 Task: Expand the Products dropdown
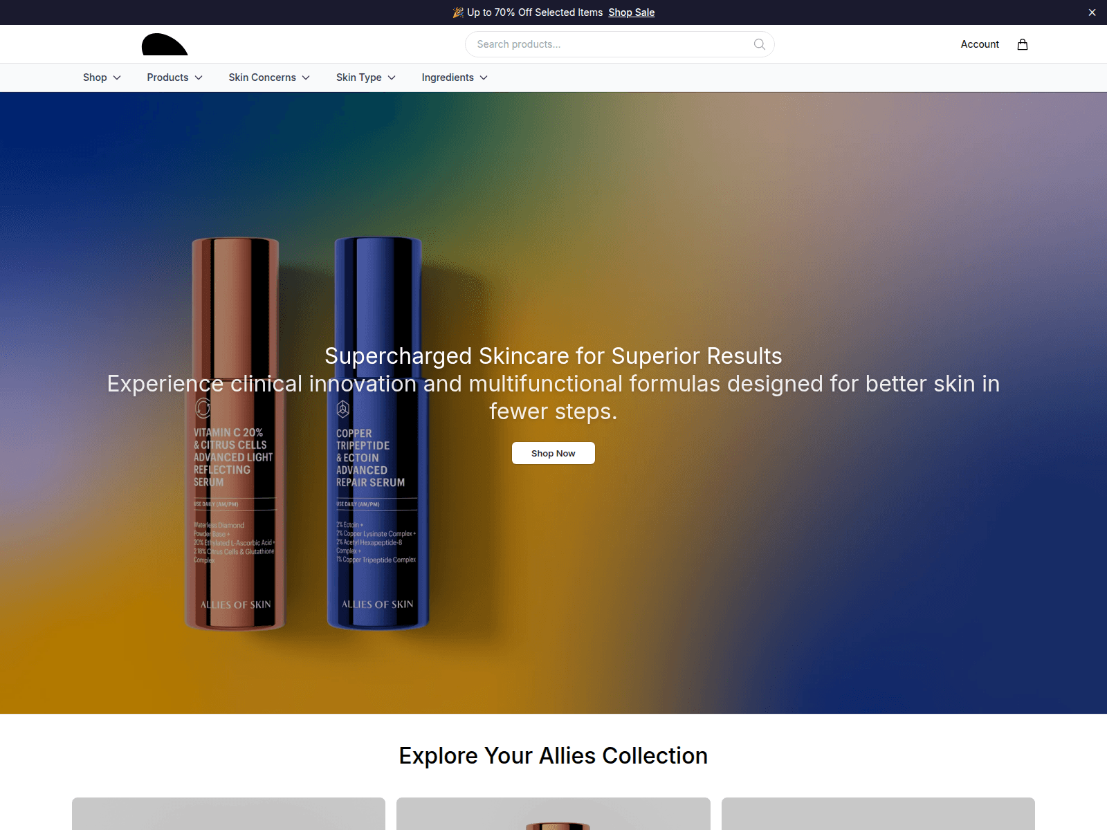click(x=174, y=77)
